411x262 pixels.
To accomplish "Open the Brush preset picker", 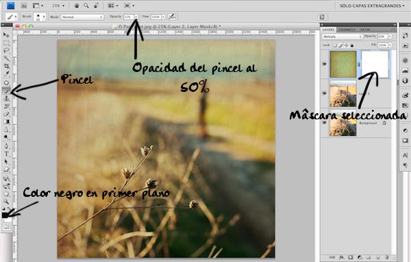I will click(x=40, y=17).
